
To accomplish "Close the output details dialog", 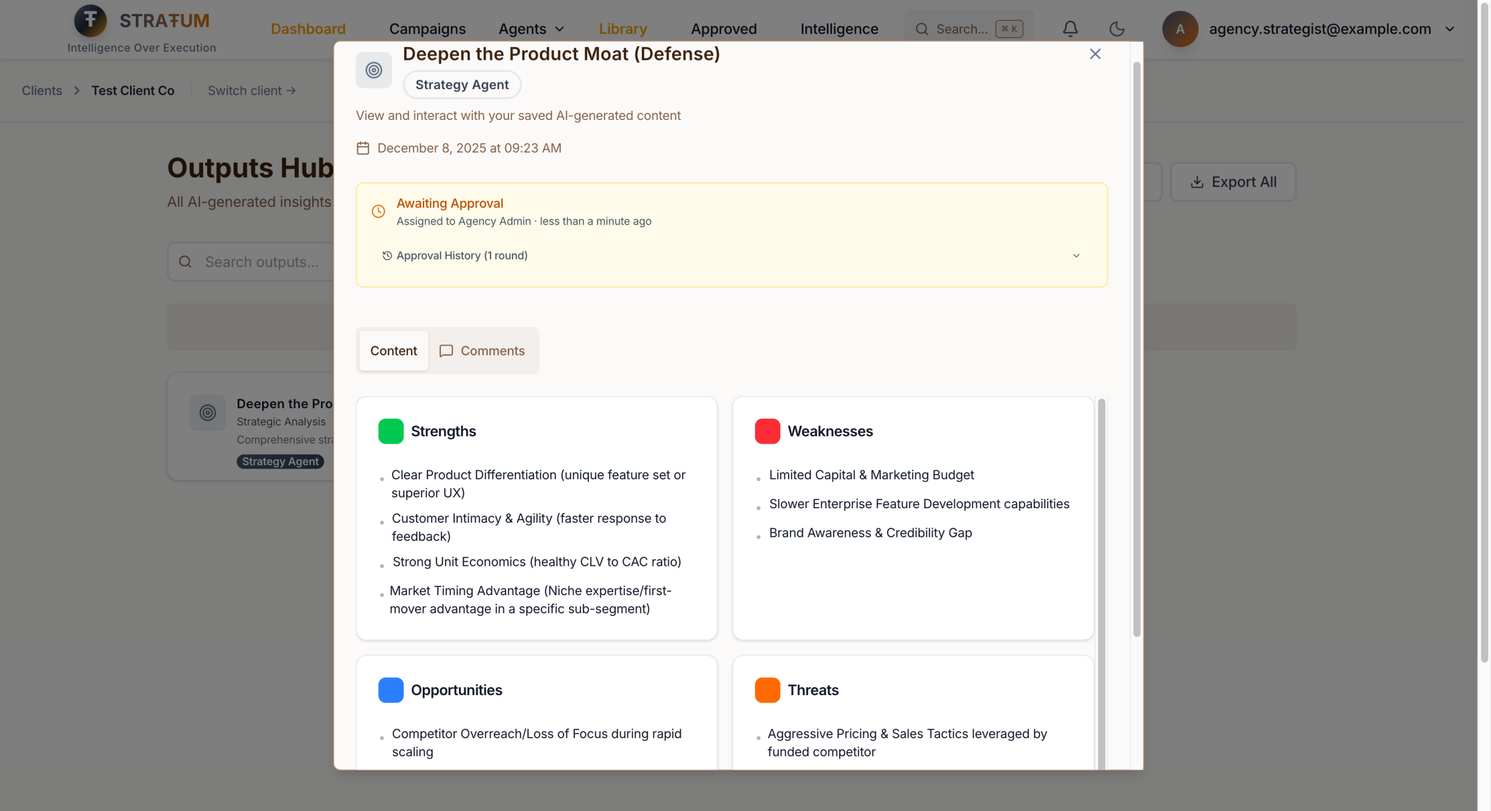I will pos(1095,54).
